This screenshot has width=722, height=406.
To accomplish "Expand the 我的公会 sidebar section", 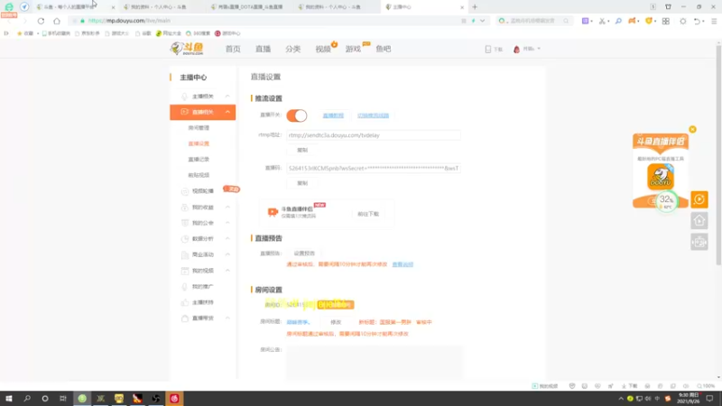I will coord(227,223).
